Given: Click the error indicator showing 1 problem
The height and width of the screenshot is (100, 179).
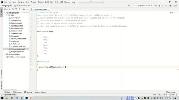Looking at the screenshot, I should (171, 13).
